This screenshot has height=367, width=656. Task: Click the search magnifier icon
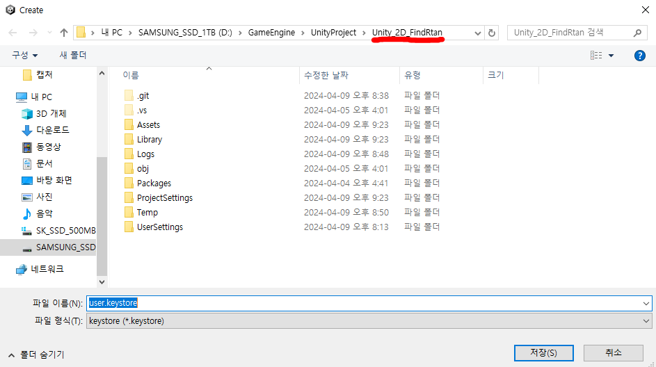637,33
